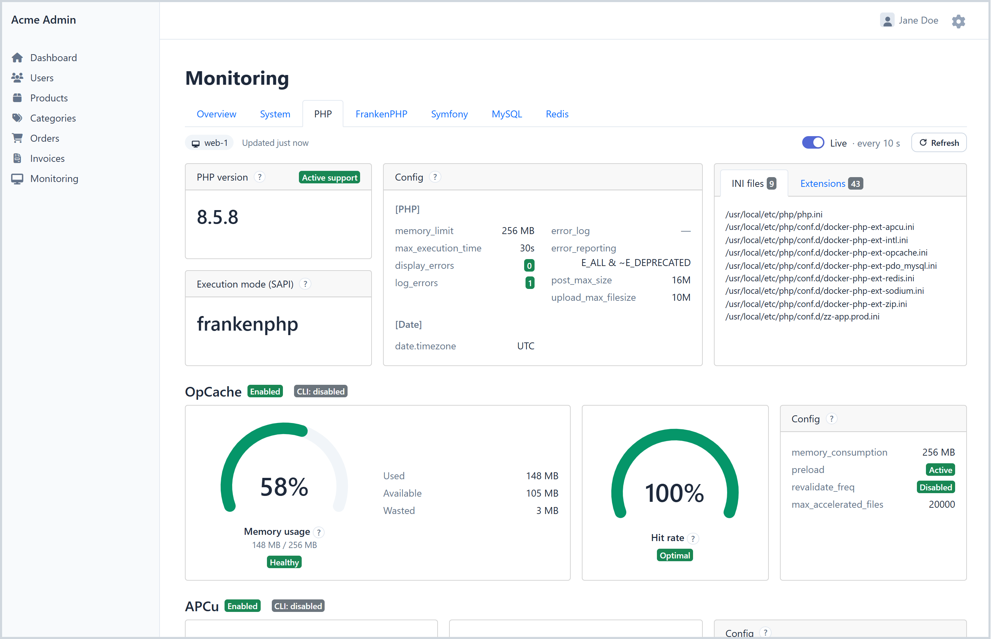Click the Users group icon
The height and width of the screenshot is (639, 1001).
coord(17,78)
